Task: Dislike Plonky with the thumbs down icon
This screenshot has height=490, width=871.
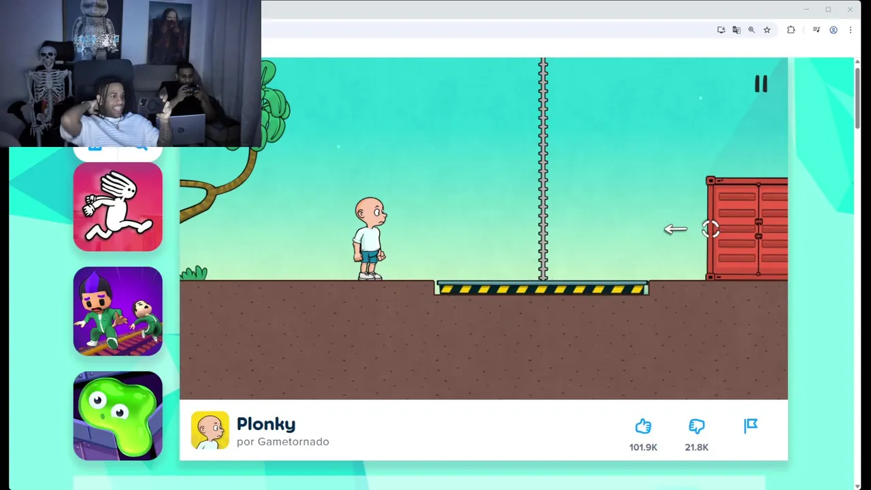Action: pos(696,427)
